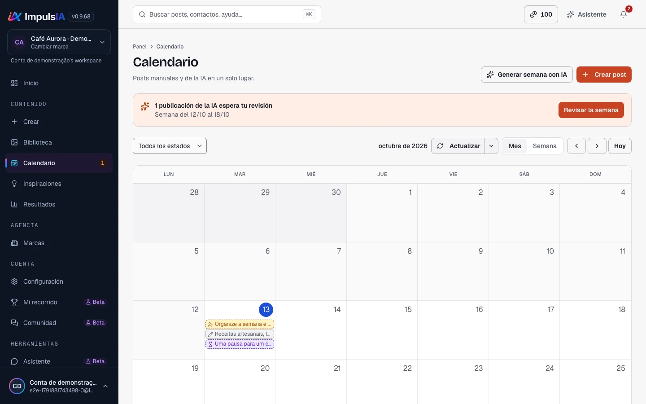
Task: Open Inicio from the sidebar
Action: [59, 83]
